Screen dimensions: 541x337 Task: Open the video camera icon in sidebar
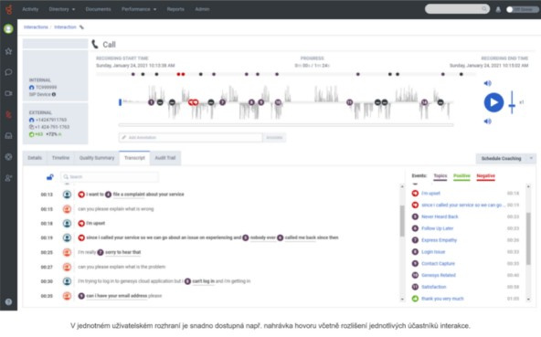click(x=8, y=93)
